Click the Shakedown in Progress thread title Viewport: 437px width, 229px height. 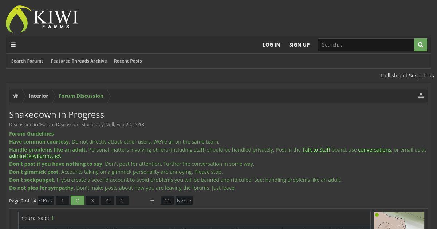click(56, 114)
